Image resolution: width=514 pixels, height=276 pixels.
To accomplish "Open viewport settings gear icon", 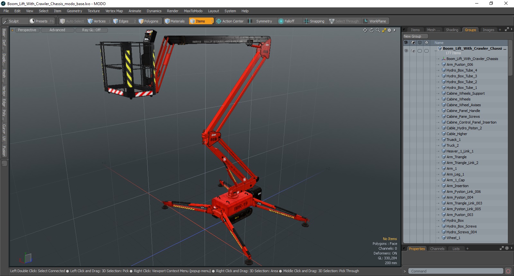I will (x=389, y=30).
